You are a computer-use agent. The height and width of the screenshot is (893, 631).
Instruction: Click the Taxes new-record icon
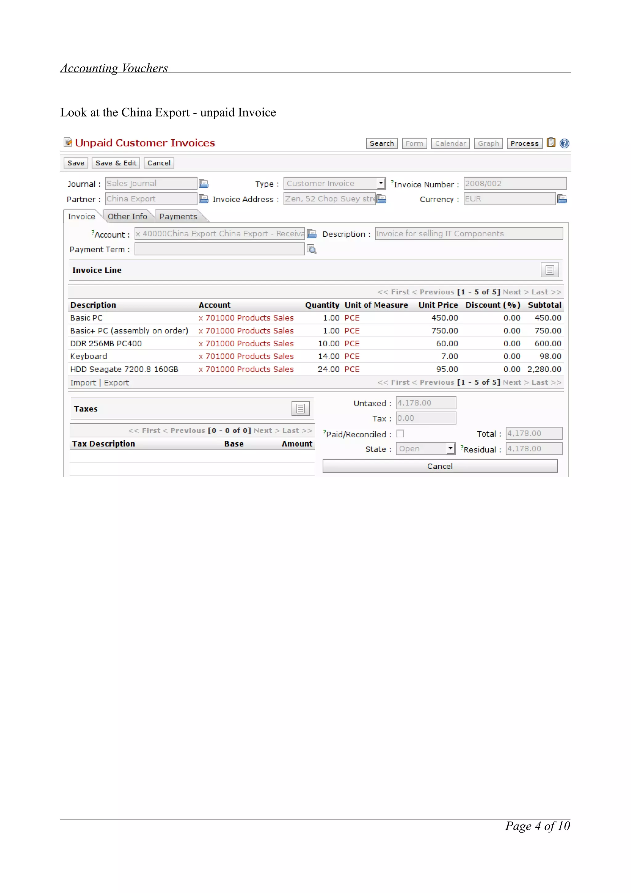pos(300,408)
